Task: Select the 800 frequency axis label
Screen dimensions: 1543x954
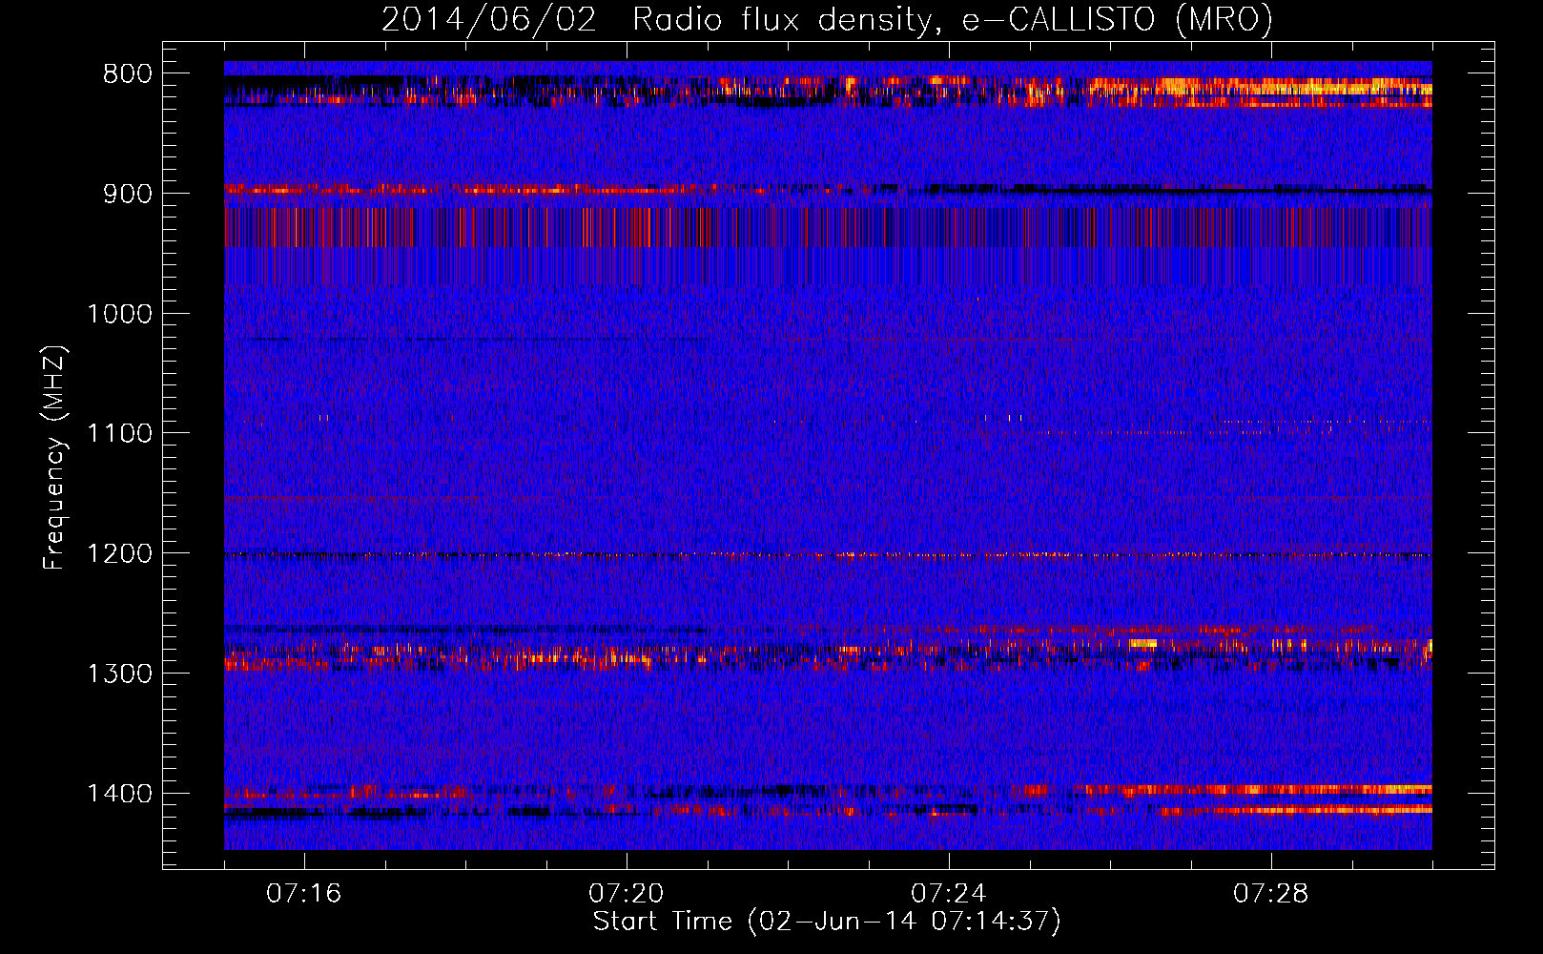Action: click(x=128, y=74)
